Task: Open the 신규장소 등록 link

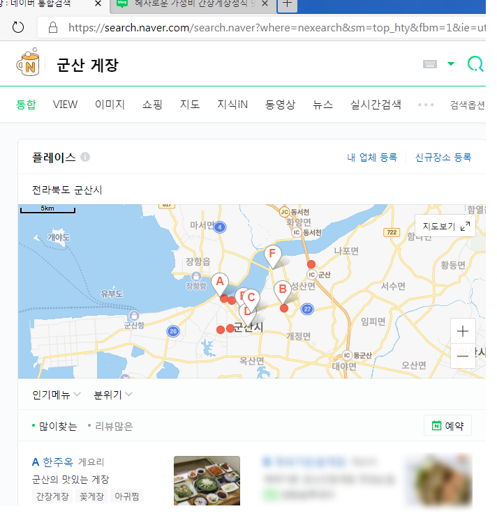Action: tap(443, 158)
